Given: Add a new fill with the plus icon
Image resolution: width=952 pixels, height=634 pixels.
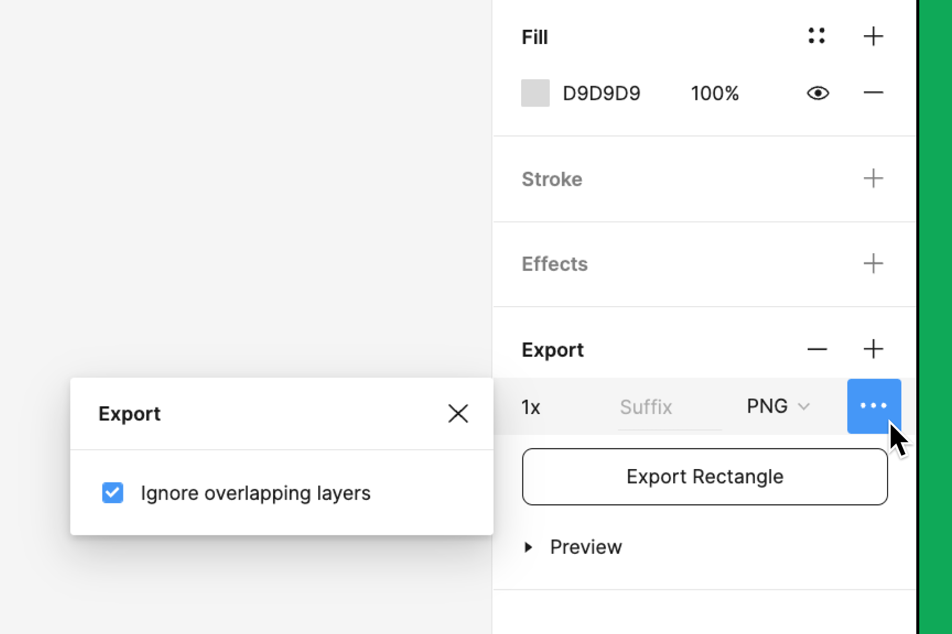Looking at the screenshot, I should click(874, 36).
